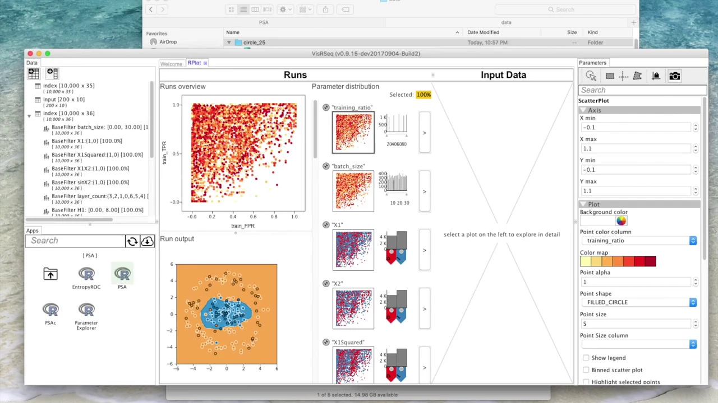Click the add column icon in Data panel
Image resolution: width=718 pixels, height=403 pixels.
52,73
